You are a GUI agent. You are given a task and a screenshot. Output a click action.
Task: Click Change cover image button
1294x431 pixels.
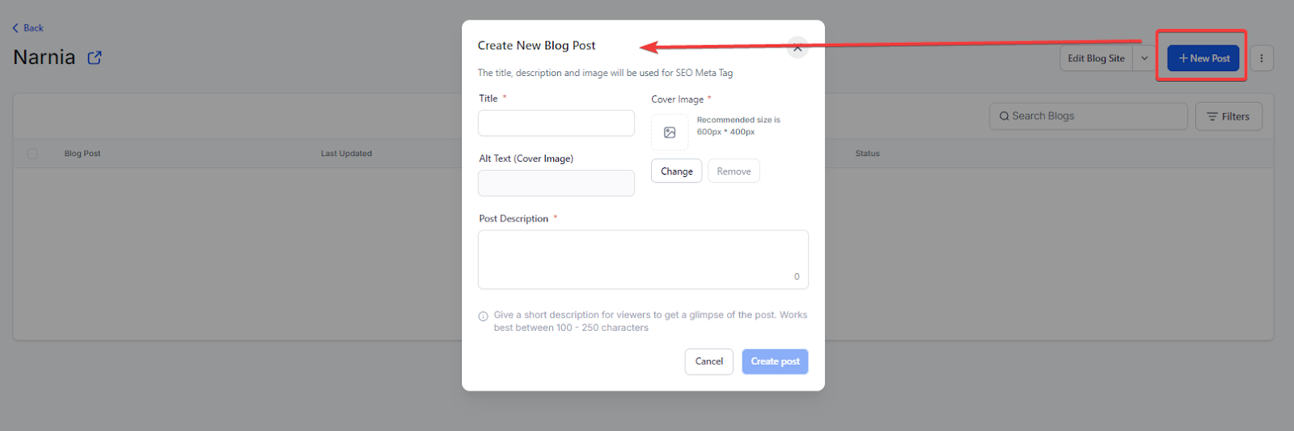(x=676, y=171)
